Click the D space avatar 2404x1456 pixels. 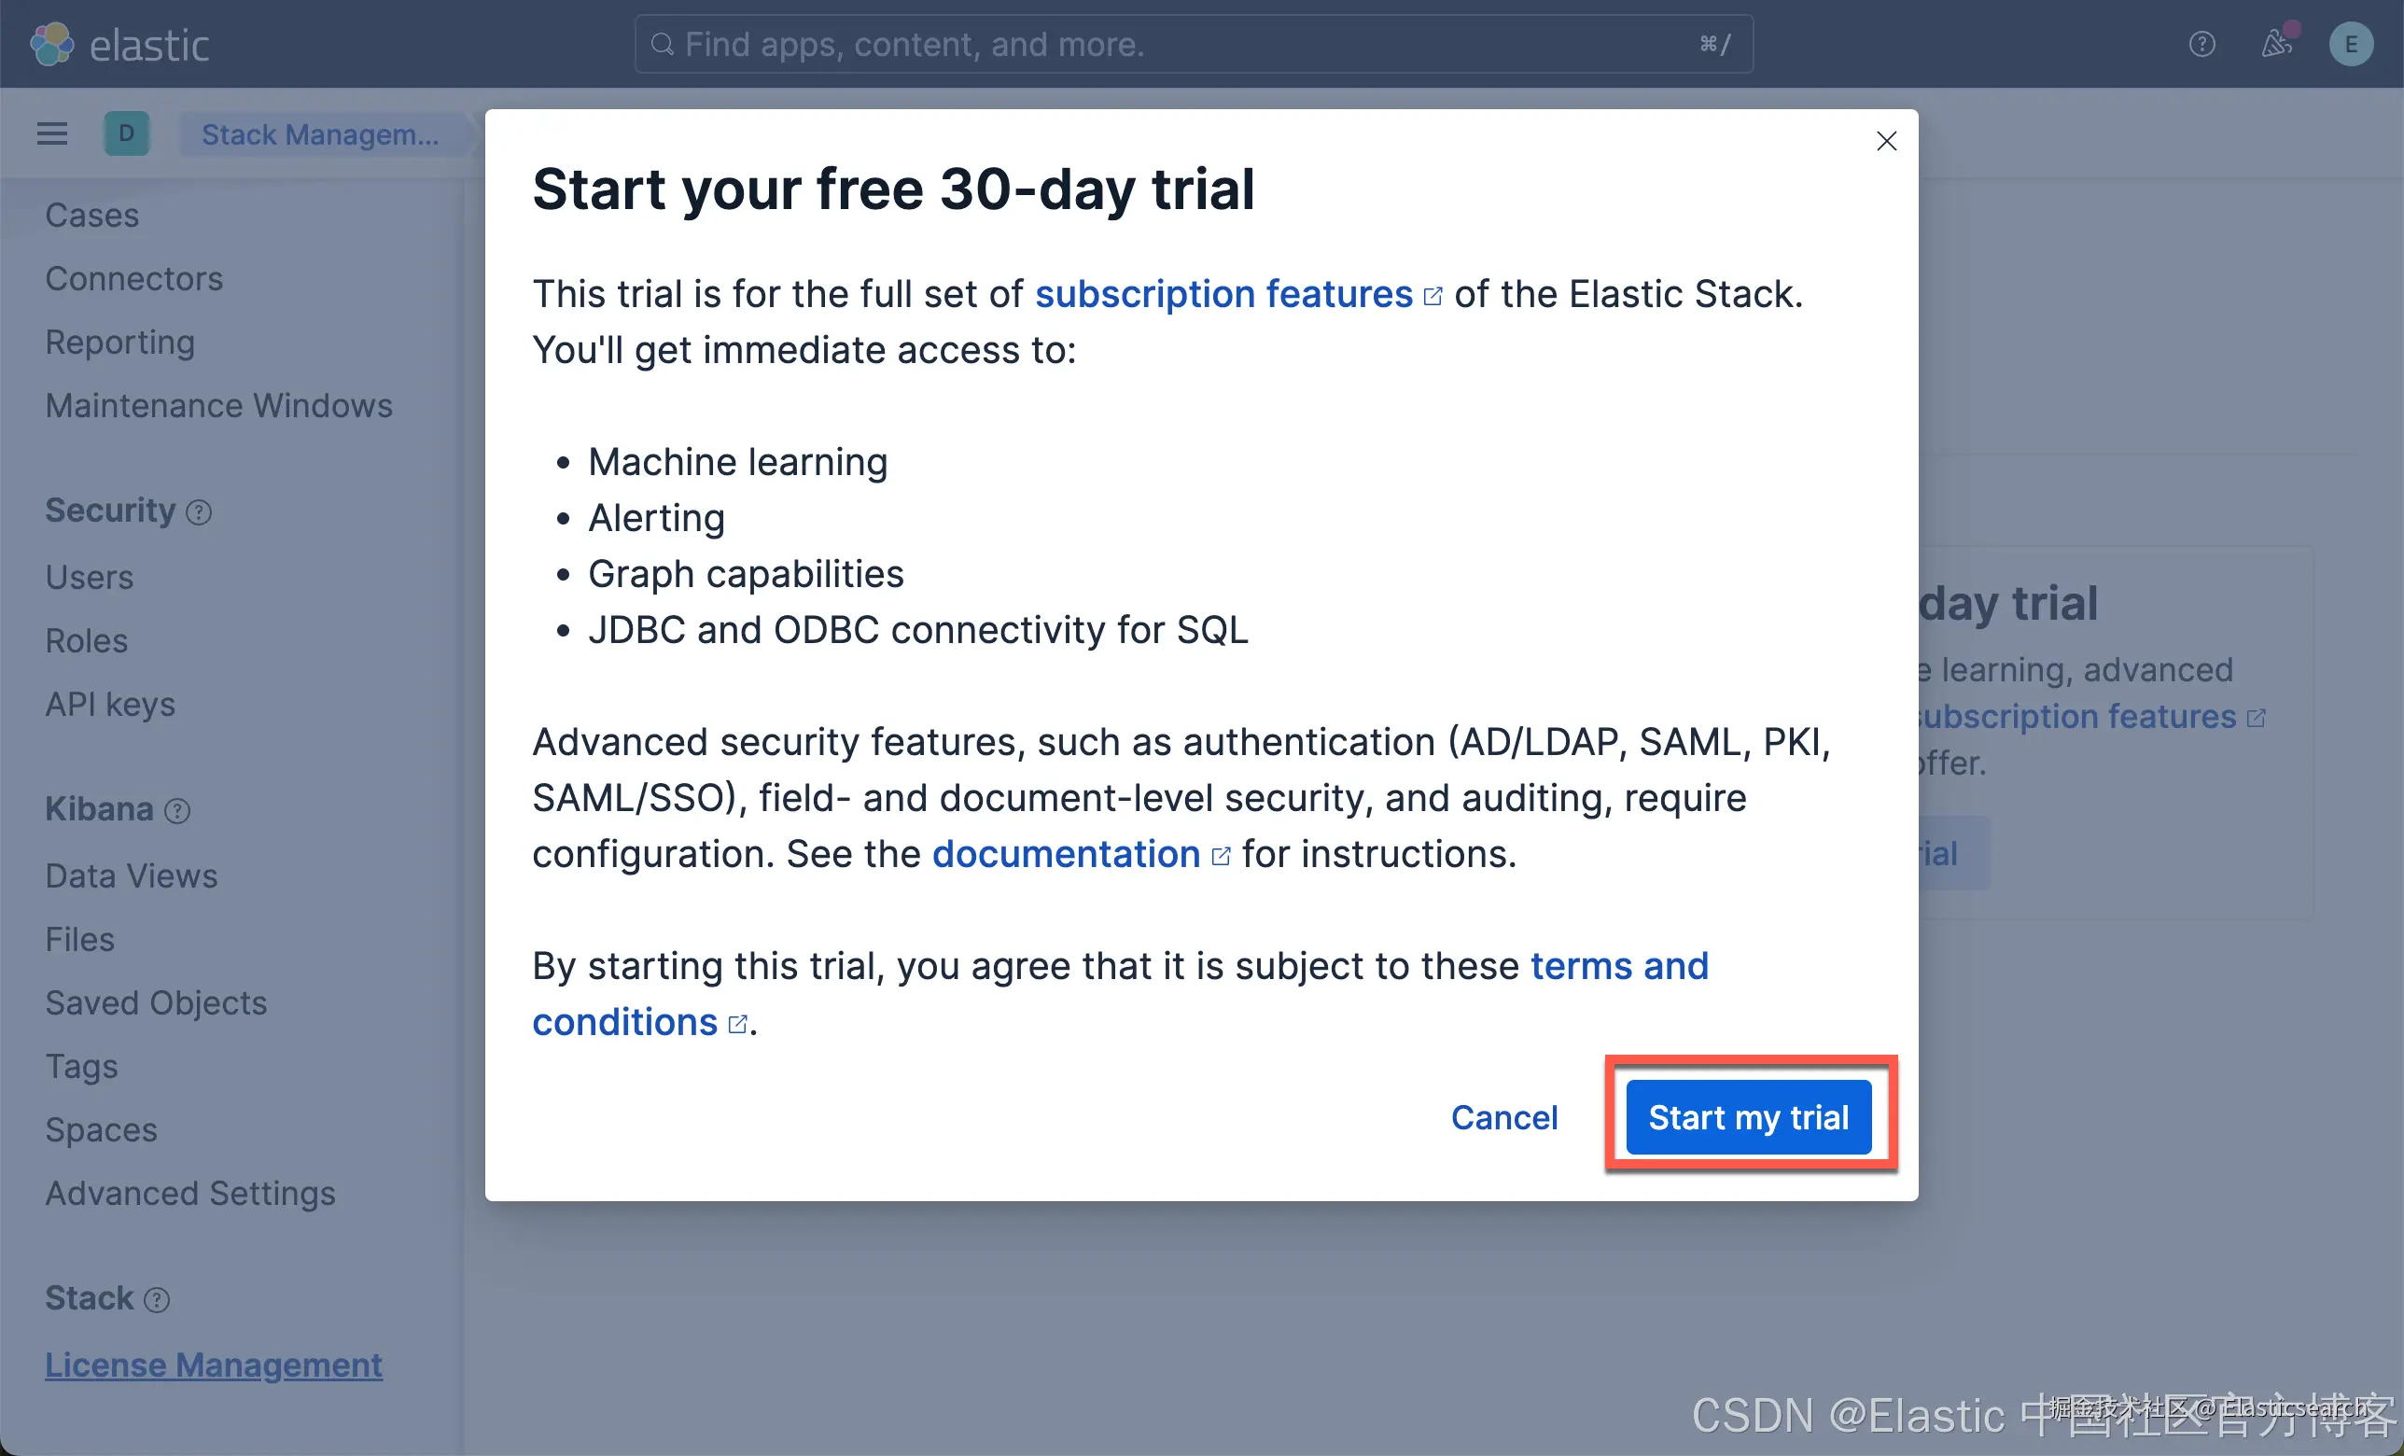pyautogui.click(x=127, y=133)
